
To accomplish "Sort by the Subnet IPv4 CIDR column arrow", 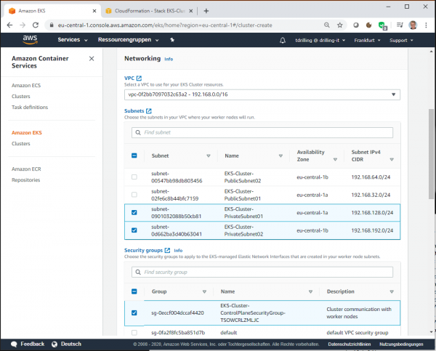I will (x=392, y=159).
